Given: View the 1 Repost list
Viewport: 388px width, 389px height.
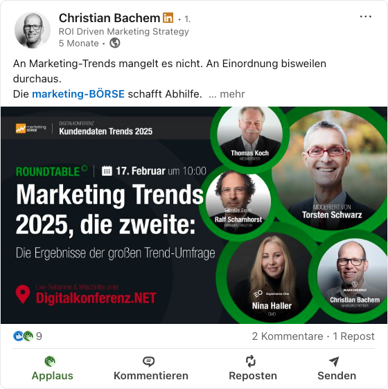Looking at the screenshot, I should 353,336.
